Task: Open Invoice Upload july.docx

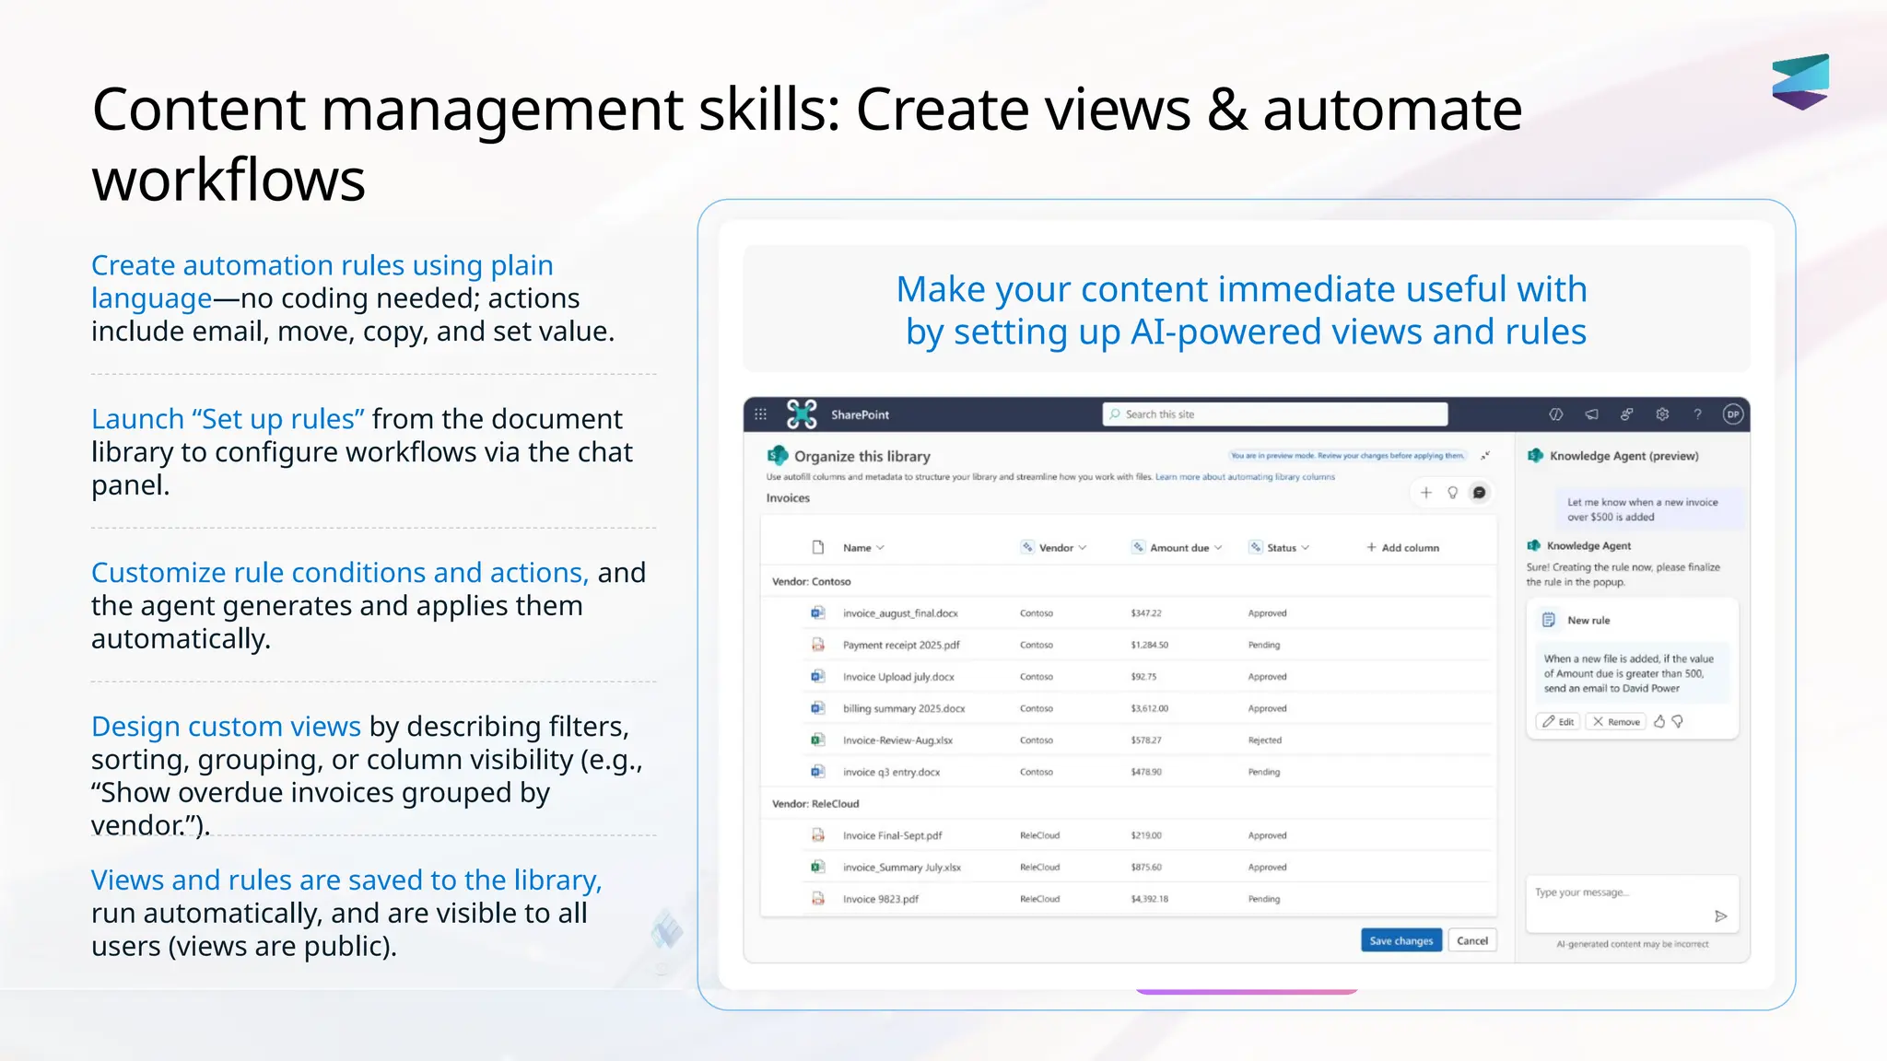Action: pos(898,676)
